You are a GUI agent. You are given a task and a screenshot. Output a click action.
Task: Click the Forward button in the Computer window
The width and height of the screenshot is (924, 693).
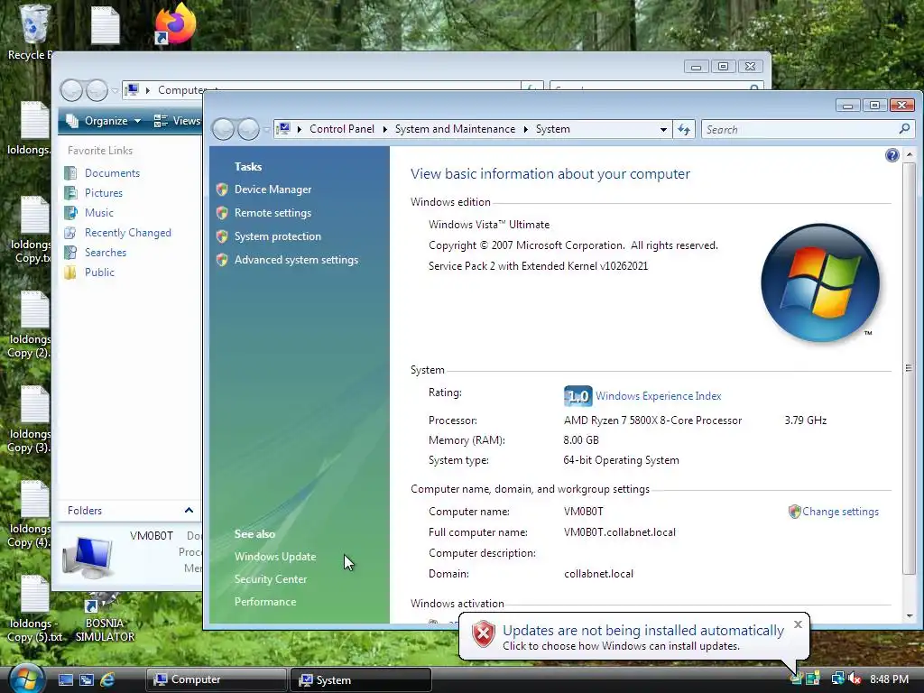tap(97, 90)
